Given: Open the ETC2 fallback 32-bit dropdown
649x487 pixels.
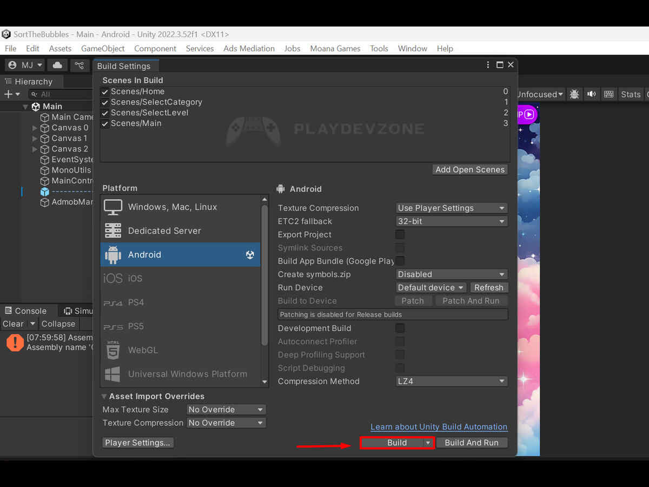Looking at the screenshot, I should click(x=452, y=221).
